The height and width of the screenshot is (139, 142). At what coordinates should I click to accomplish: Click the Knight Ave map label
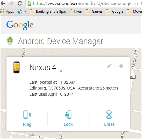[36, 136]
